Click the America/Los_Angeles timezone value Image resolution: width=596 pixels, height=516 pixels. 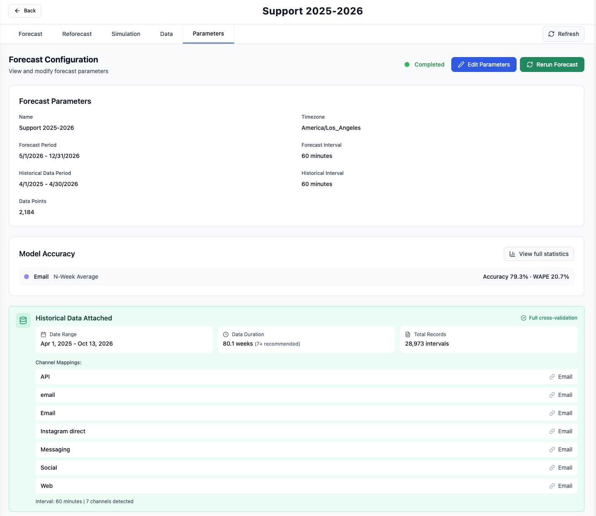pyautogui.click(x=331, y=128)
